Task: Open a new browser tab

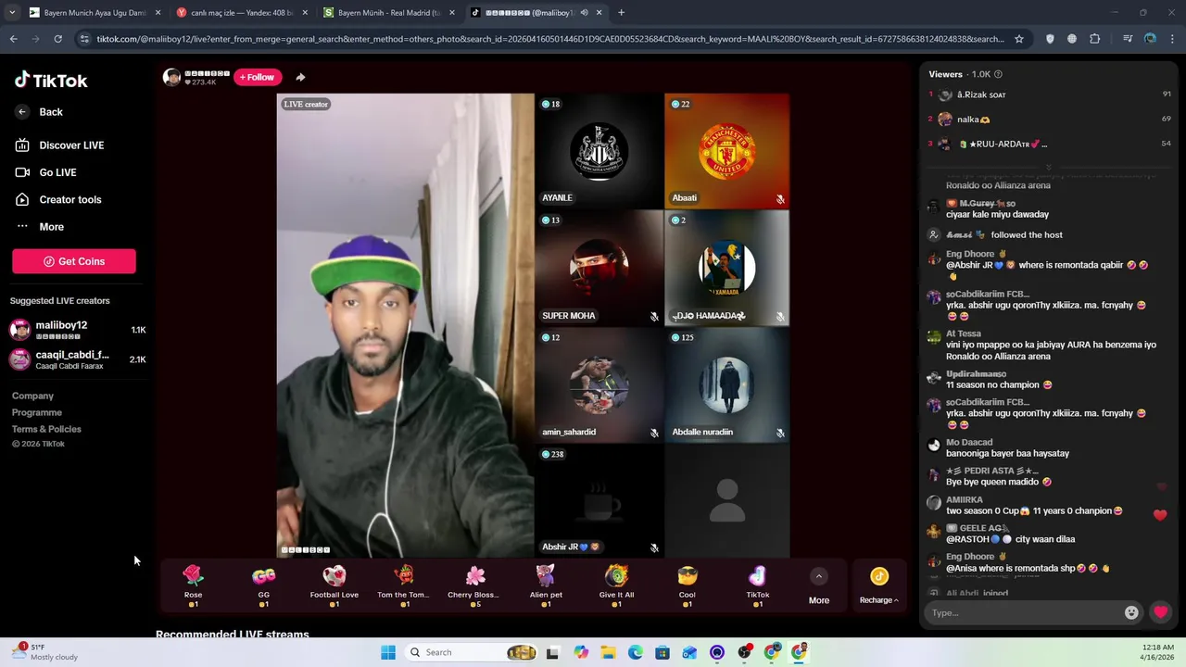Action: coord(621,13)
